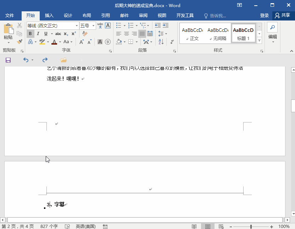Image resolution: width=295 pixels, height=229 pixels.
Task: Clear all formatting with eraser icon
Action: [85, 34]
